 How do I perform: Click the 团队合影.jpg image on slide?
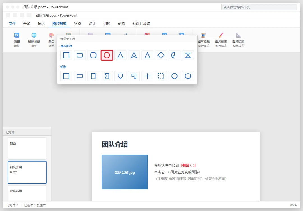point(125,172)
